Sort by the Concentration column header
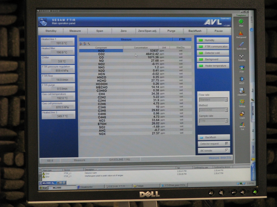Image resolution: width=277 pixels, height=207 pixels. (x=141, y=47)
